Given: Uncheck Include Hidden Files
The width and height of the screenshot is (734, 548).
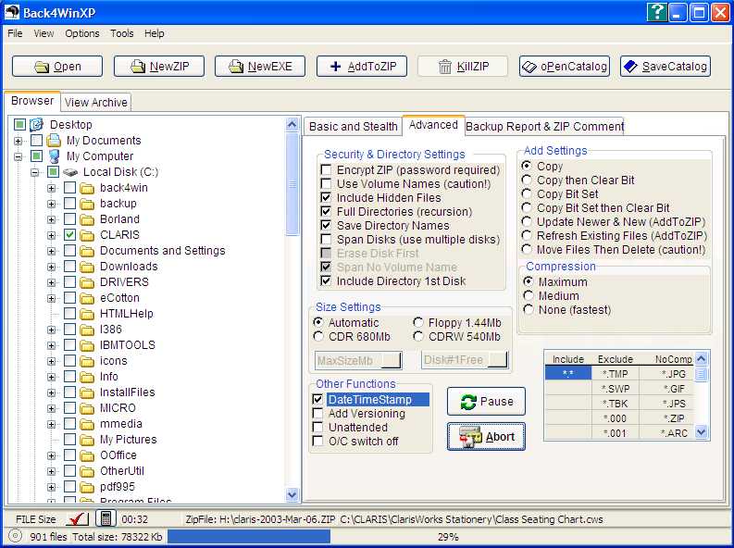Looking at the screenshot, I should point(326,198).
